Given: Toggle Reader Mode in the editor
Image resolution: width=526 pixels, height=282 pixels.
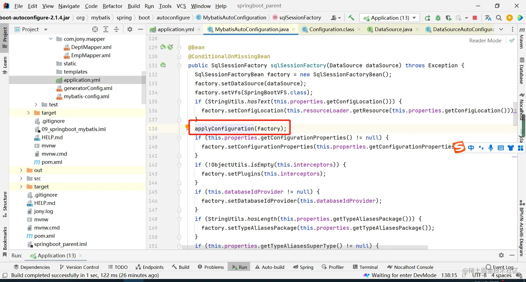Looking at the screenshot, I should (x=485, y=40).
